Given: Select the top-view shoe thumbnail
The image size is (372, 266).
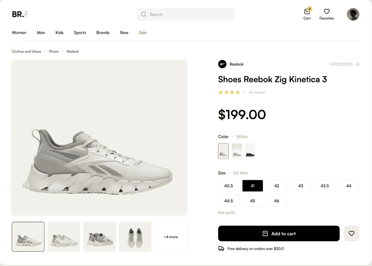Looking at the screenshot, I should (x=135, y=236).
